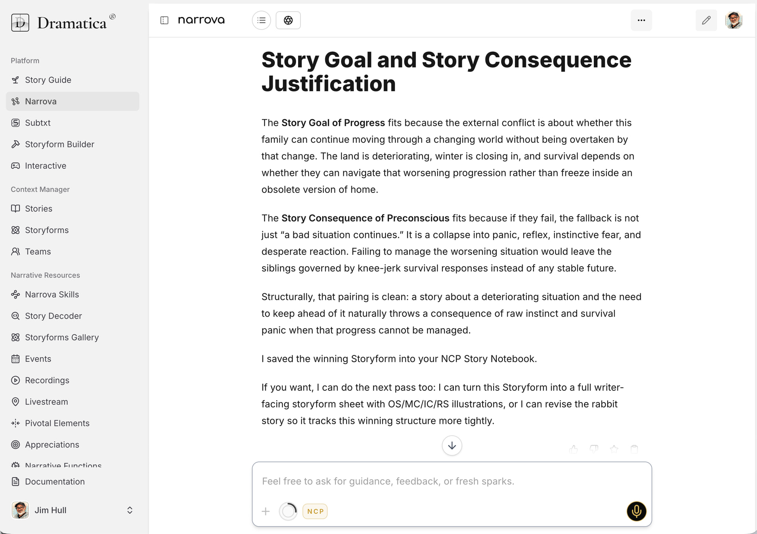Click the aperture-style icon in the header
Image resolution: width=757 pixels, height=534 pixels.
[288, 20]
